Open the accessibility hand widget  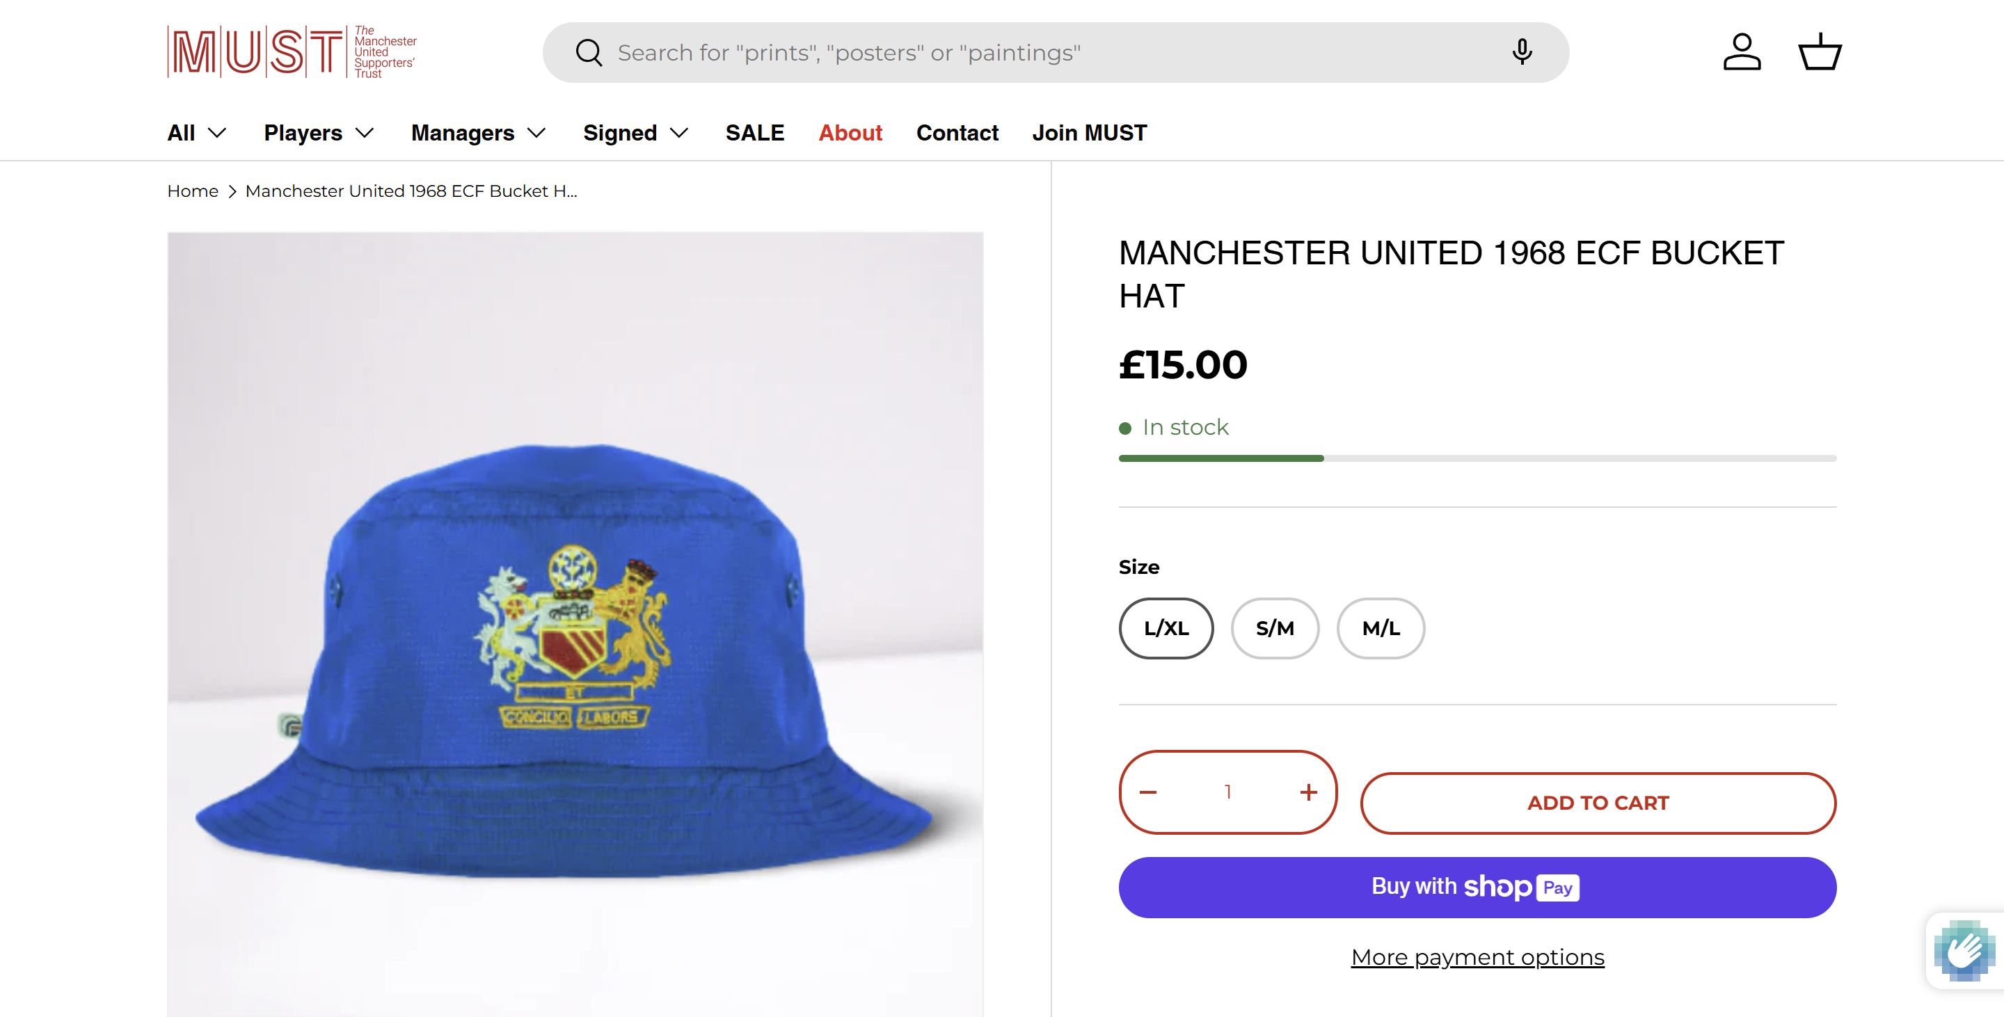1964,950
